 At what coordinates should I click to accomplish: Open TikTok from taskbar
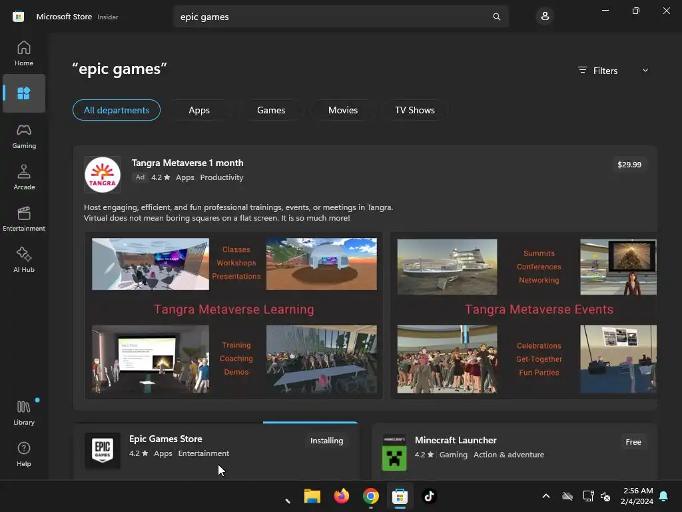(430, 496)
